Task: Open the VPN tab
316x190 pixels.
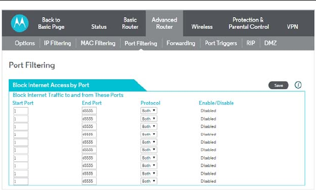Action: pyautogui.click(x=293, y=27)
